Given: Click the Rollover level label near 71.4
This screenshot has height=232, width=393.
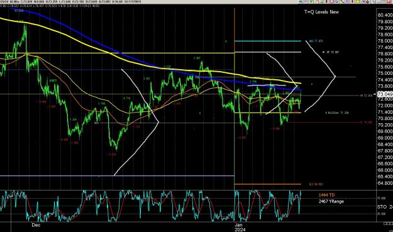Looking at the screenshot, I should [337, 113].
